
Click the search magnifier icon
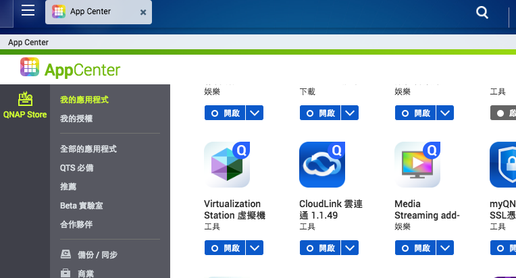coord(482,13)
